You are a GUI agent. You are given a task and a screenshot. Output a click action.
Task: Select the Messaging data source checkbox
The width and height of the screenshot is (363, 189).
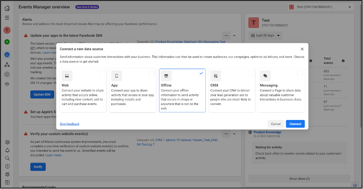click(300, 73)
